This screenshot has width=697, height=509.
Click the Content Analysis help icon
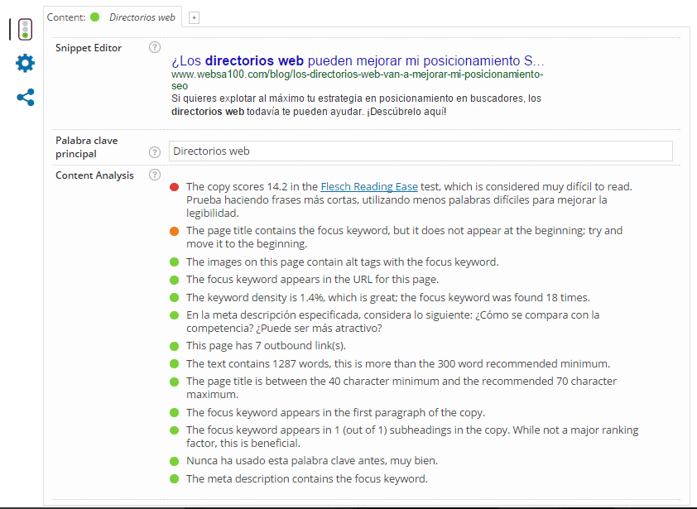pyautogui.click(x=154, y=175)
